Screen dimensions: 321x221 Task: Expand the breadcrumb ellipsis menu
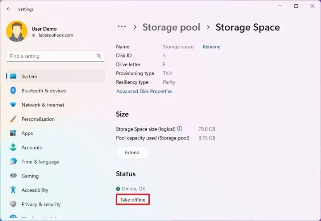pos(121,27)
